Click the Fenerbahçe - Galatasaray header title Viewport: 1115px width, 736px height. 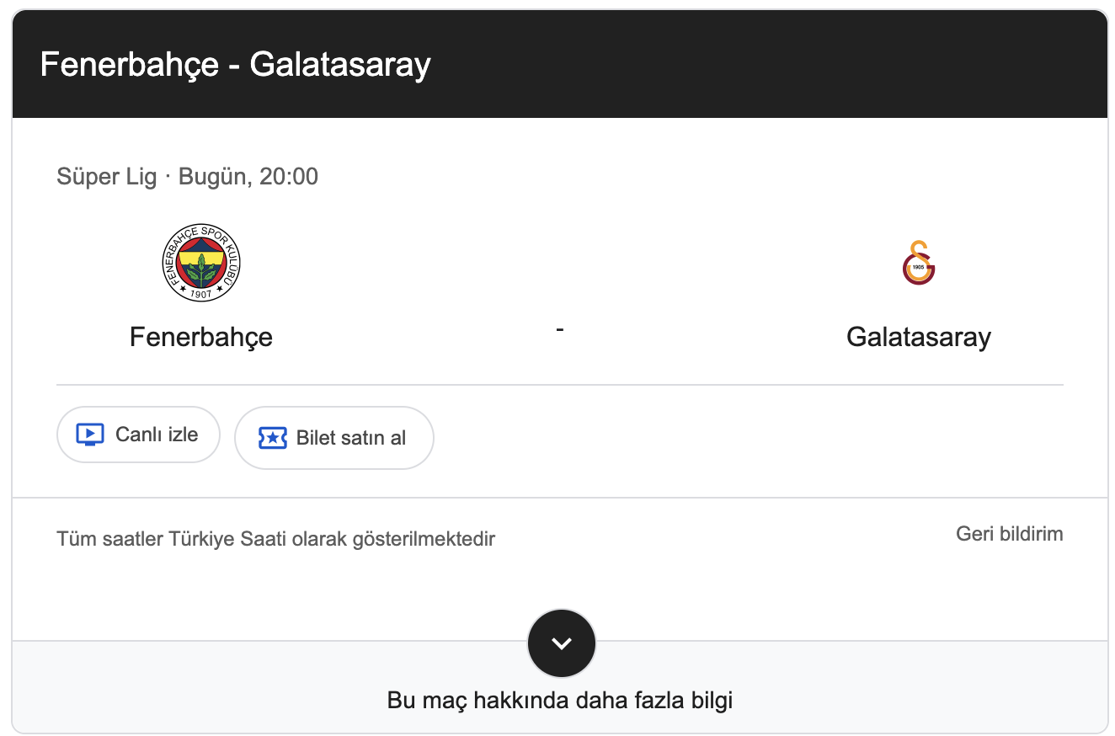click(236, 65)
